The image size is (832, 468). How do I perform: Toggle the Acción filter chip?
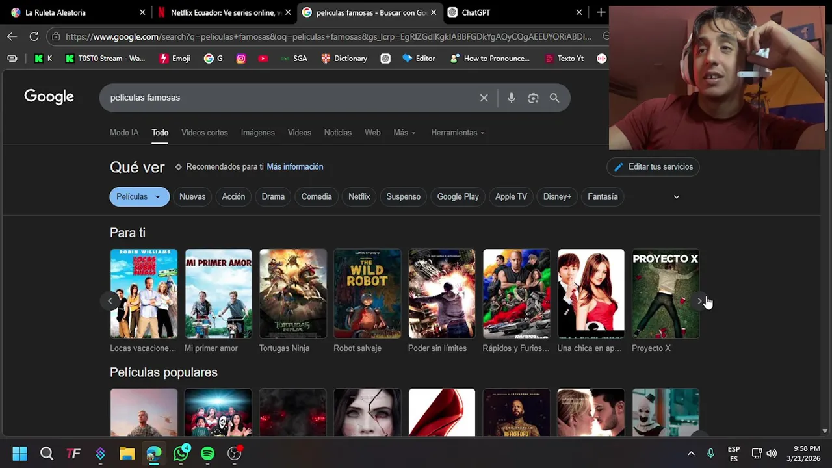point(233,196)
